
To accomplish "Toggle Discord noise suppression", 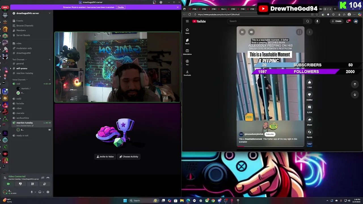I will [43, 178].
